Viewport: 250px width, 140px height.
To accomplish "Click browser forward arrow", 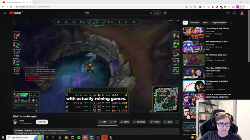I will click(7, 7).
